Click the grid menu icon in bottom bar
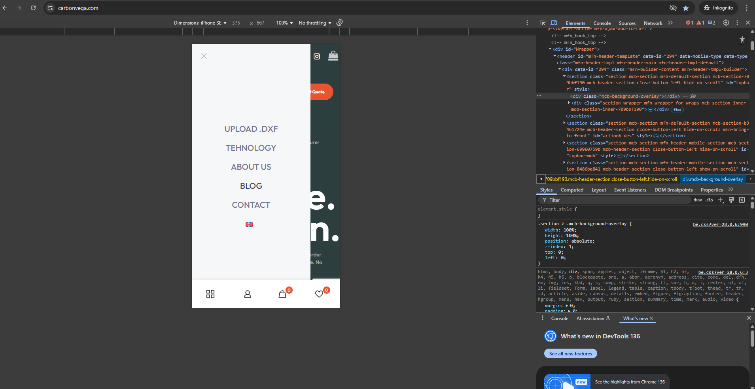The height and width of the screenshot is (389, 755). coord(210,294)
